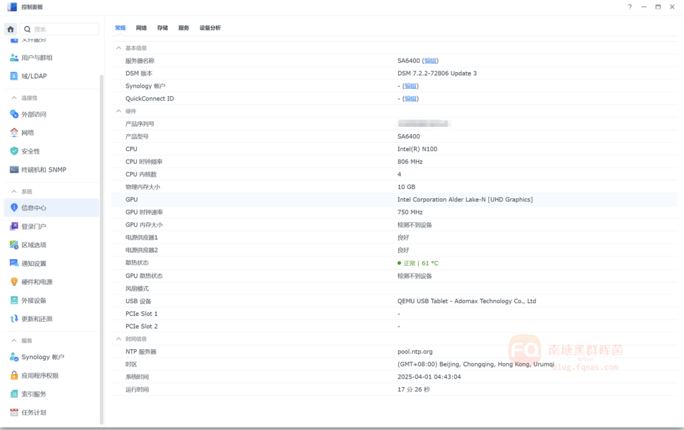Image resolution: width=684 pixels, height=430 pixels.
Task: Open 用户与群组 via its sidebar icon
Action: coord(14,57)
